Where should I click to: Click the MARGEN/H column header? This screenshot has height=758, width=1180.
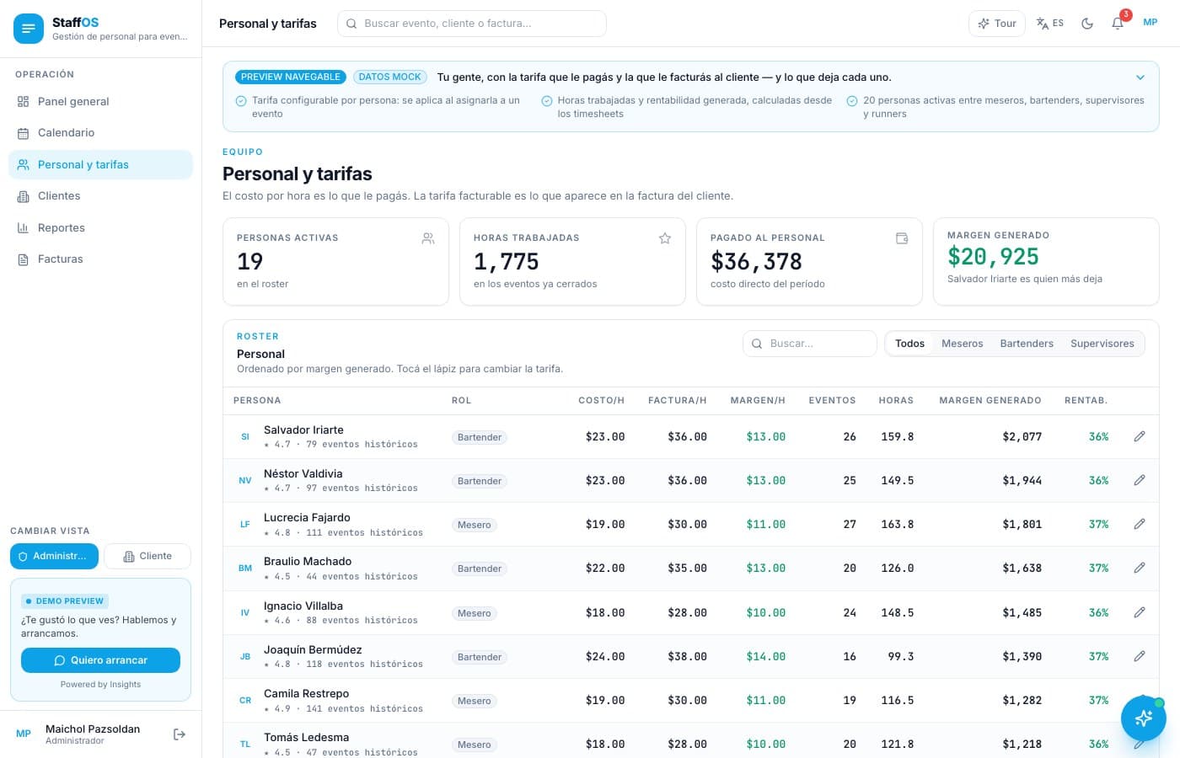click(758, 400)
